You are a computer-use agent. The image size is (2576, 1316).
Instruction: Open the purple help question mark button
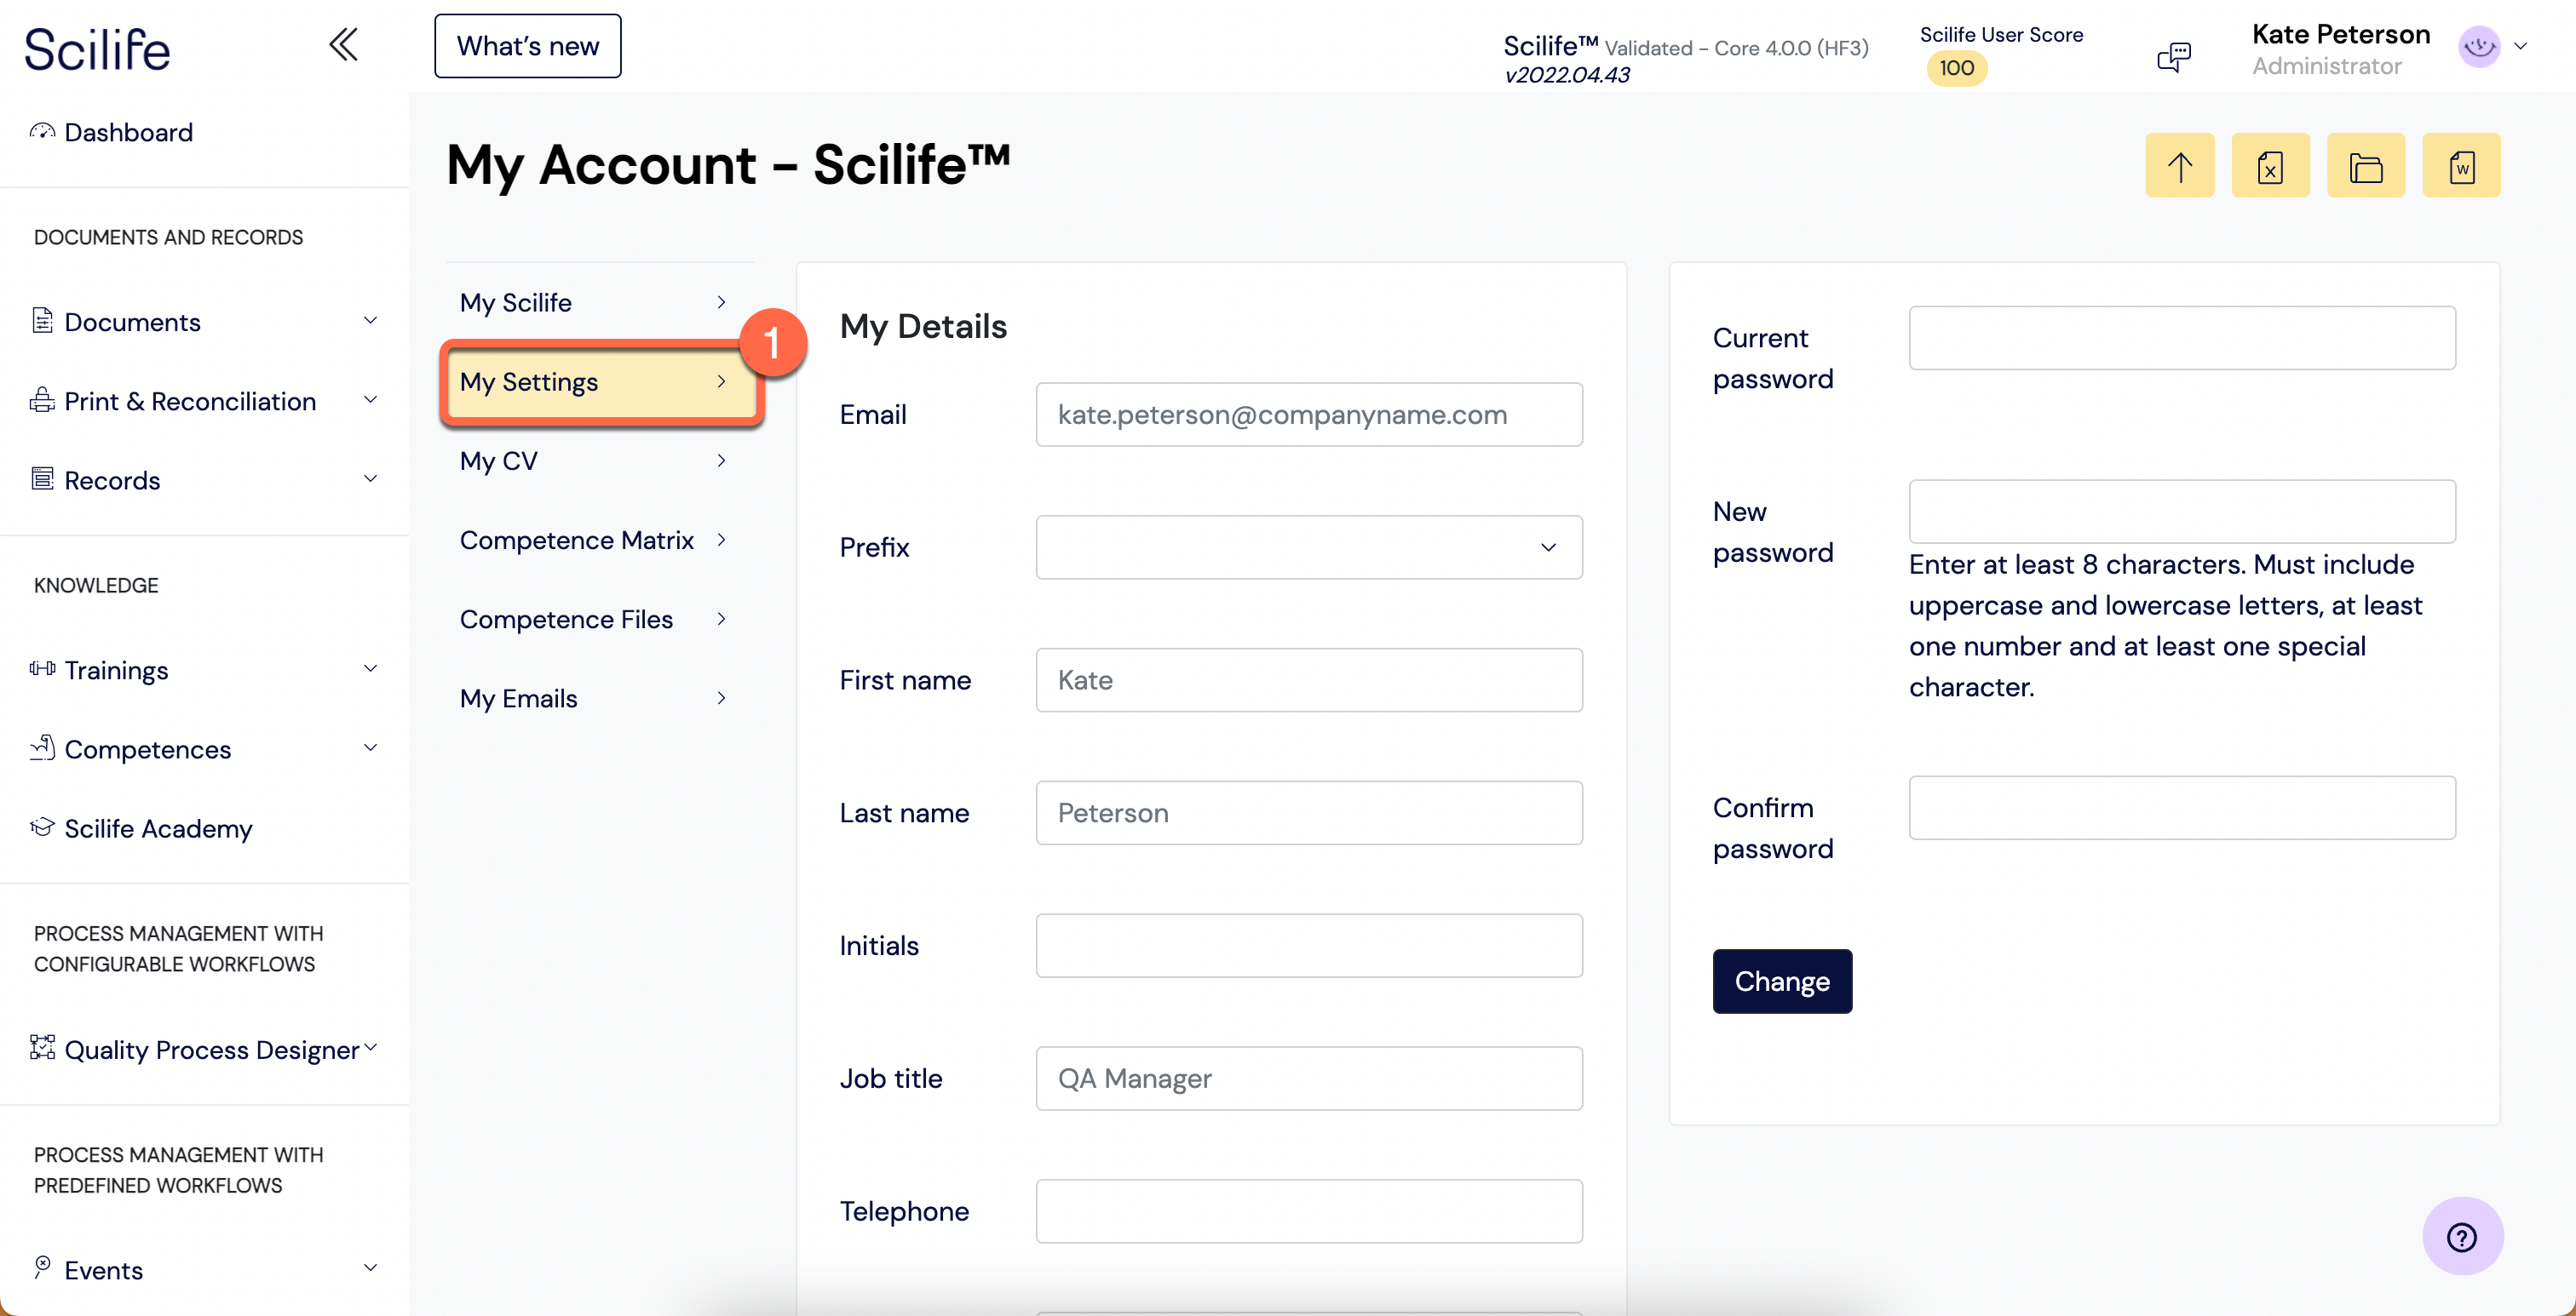click(x=2461, y=1236)
